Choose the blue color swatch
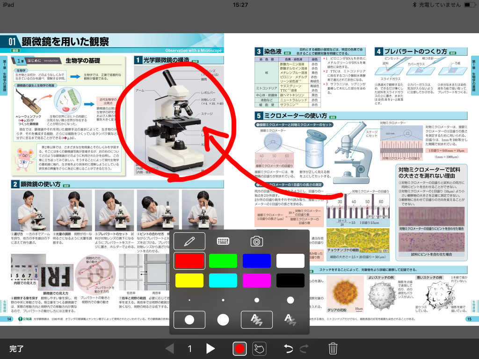Viewport: 479px width, 359px height. 257,261
